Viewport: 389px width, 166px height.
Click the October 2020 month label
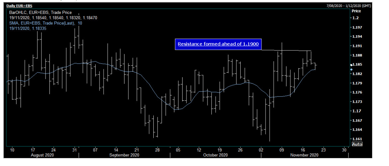215,155
